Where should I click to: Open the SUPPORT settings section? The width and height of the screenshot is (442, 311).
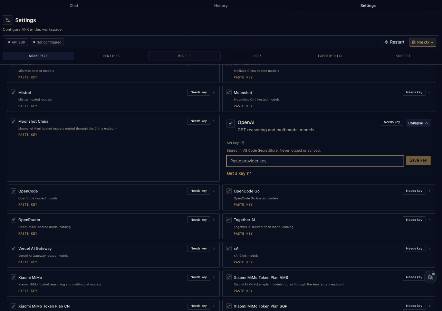point(403,56)
